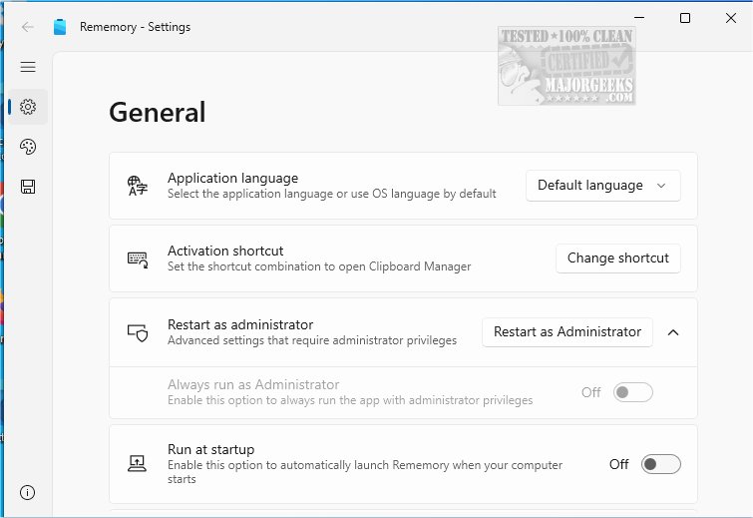Open the Personalization palette icon
The image size is (753, 518).
click(x=28, y=147)
